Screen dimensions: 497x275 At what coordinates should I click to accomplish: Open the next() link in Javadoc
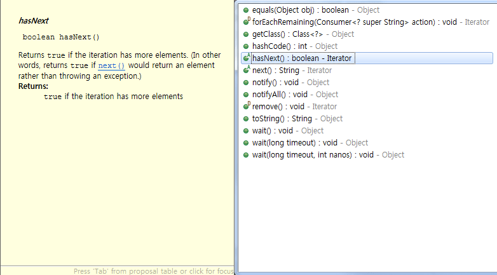(112, 66)
